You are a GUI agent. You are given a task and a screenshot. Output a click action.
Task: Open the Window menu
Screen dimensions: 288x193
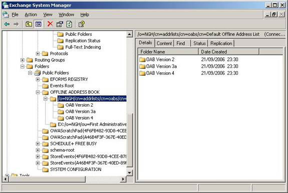pos(66,14)
